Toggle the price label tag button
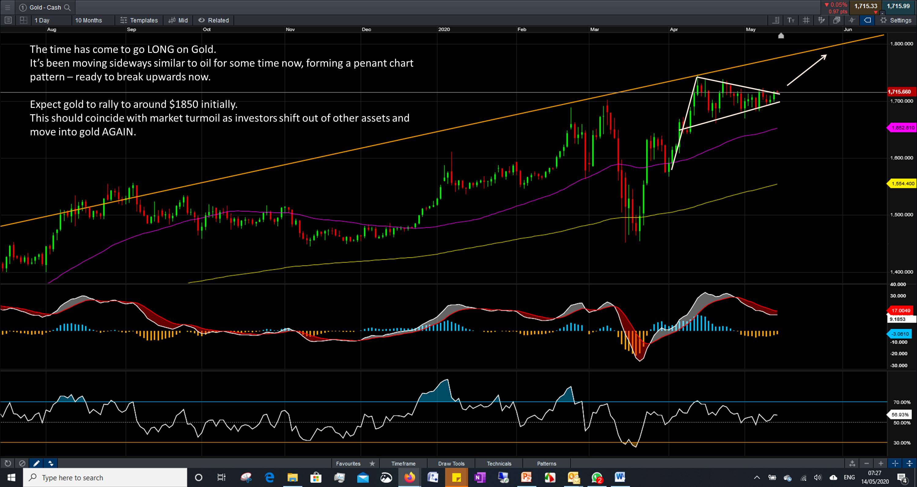Image resolution: width=917 pixels, height=487 pixels. [x=867, y=20]
